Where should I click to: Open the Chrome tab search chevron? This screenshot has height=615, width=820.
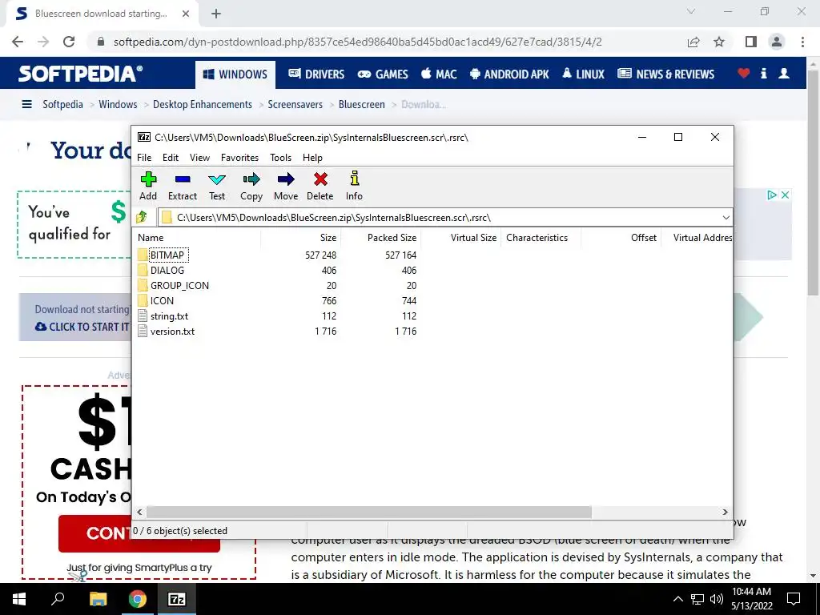pos(691,11)
